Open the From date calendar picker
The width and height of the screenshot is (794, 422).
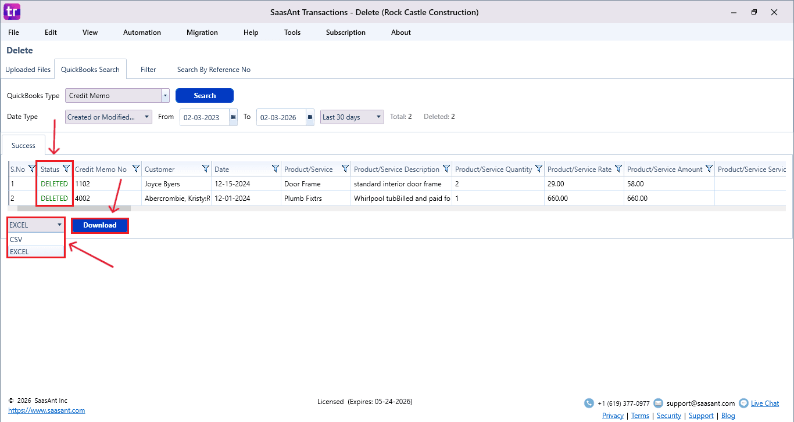point(234,117)
